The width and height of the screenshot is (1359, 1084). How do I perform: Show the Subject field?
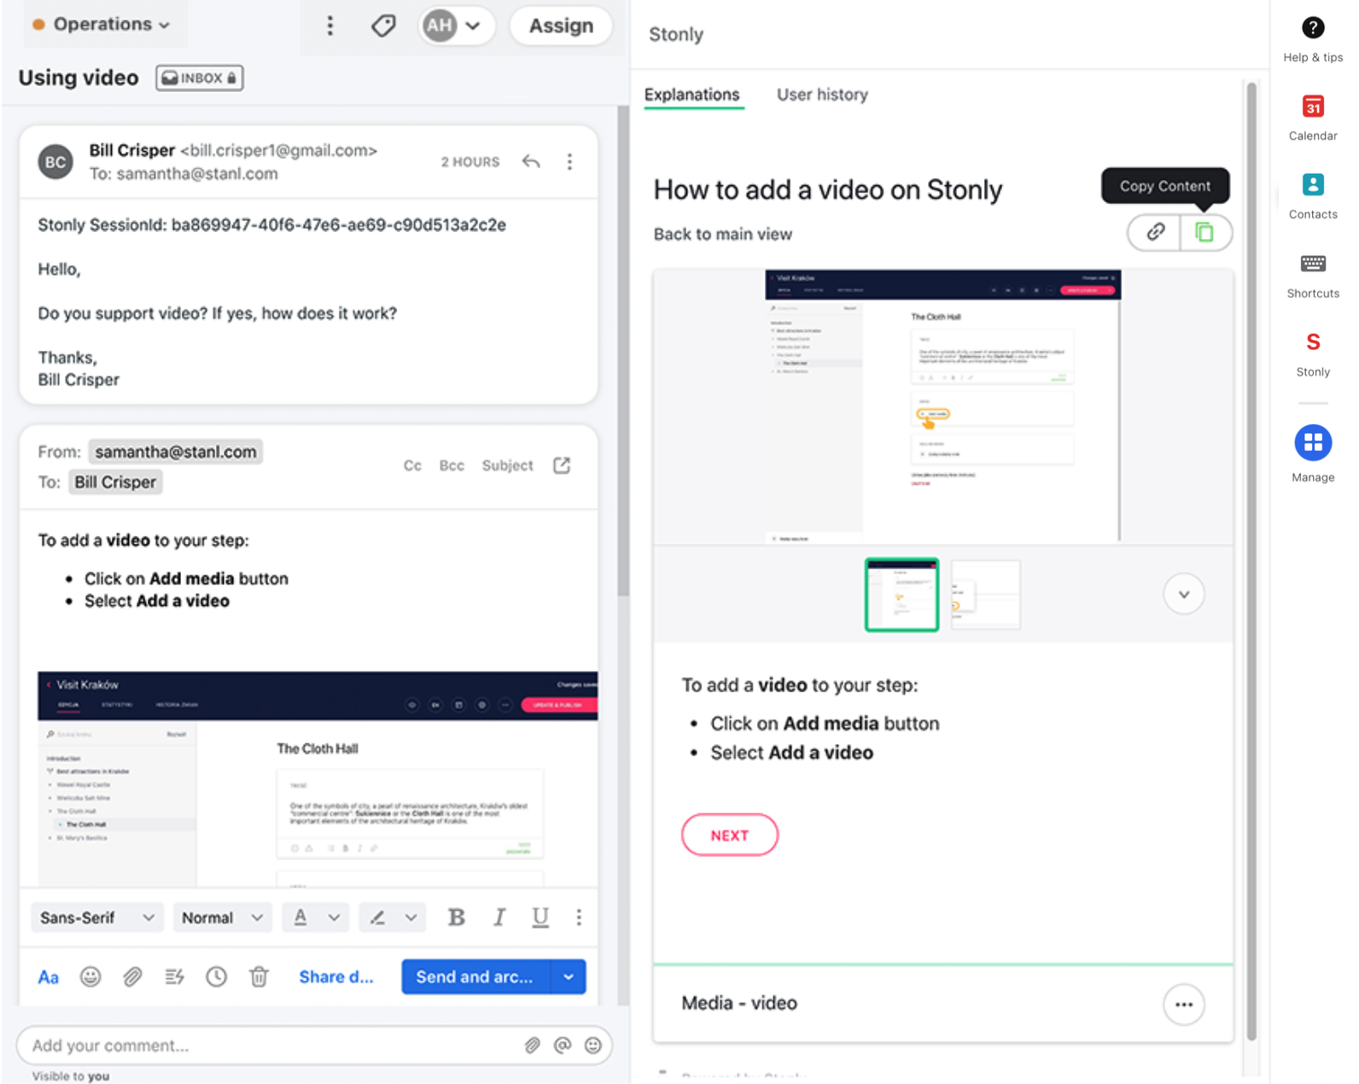pos(507,465)
